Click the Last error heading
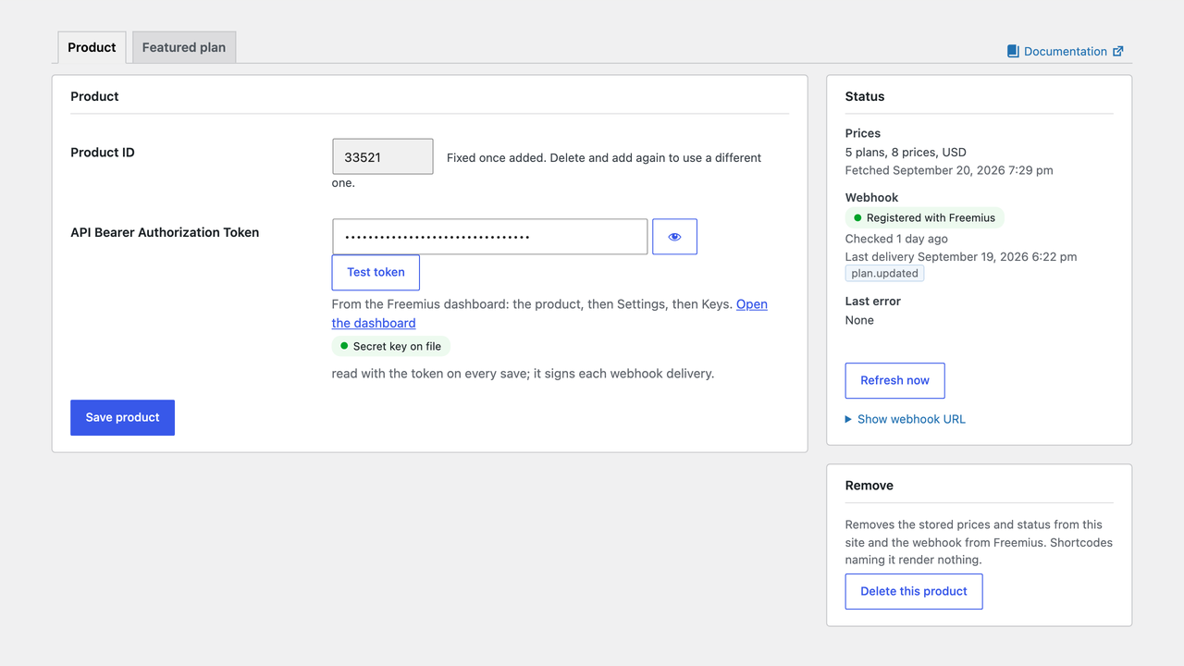This screenshot has height=666, width=1184. pos(872,301)
